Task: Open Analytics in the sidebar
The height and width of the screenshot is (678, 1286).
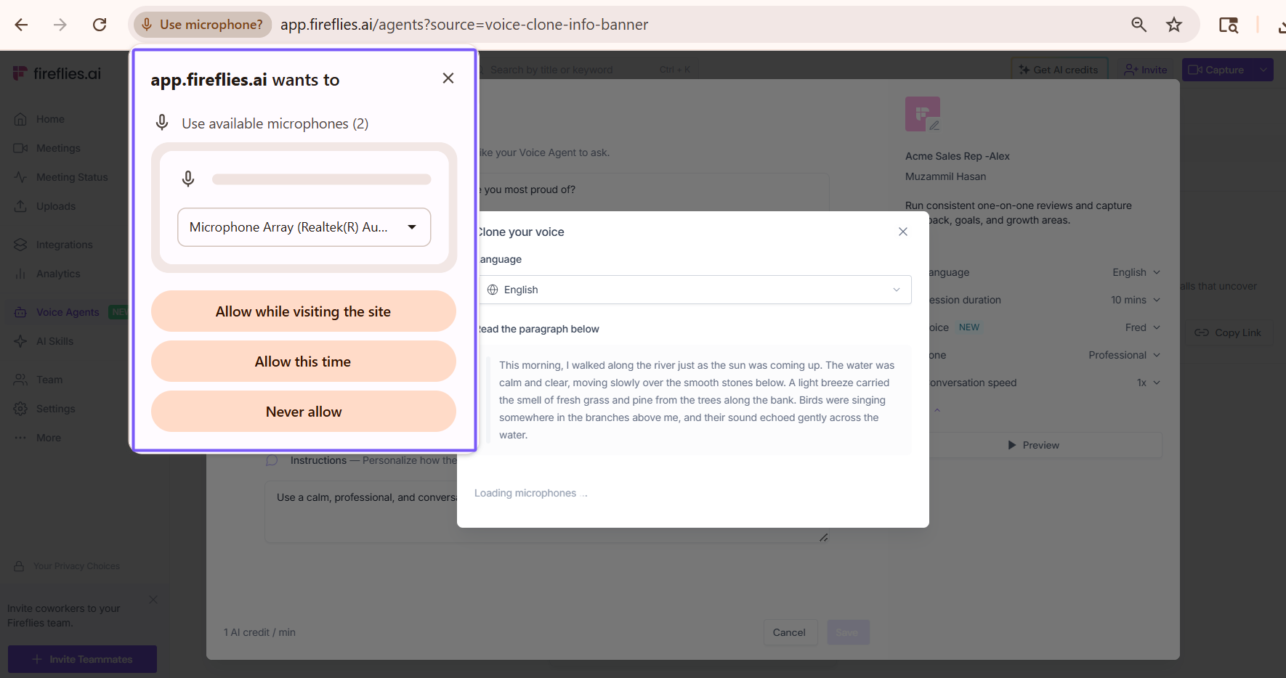Action: pyautogui.click(x=58, y=274)
